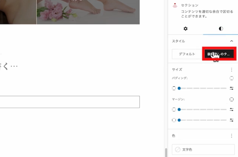
Task: Open サイズ panel options menu
Action: point(232,69)
